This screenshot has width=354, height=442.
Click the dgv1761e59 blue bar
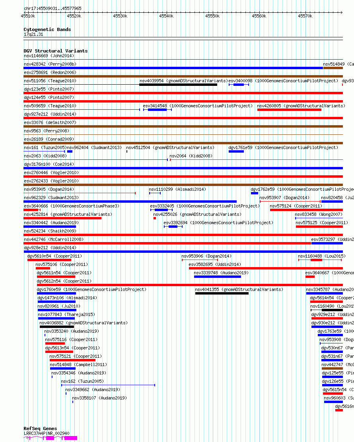click(x=236, y=152)
